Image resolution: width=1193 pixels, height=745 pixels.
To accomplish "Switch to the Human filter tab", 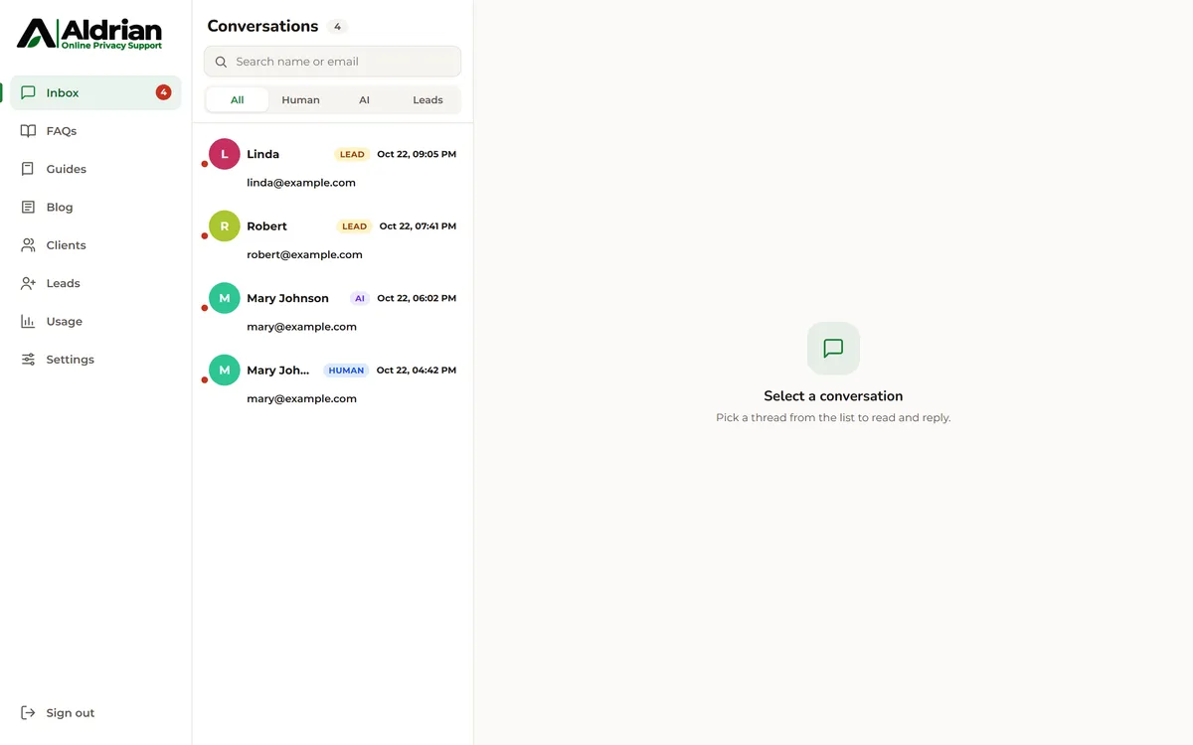I will click(300, 99).
